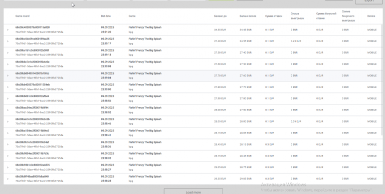
Task: Click the Bet date column header
Action: pos(106,16)
